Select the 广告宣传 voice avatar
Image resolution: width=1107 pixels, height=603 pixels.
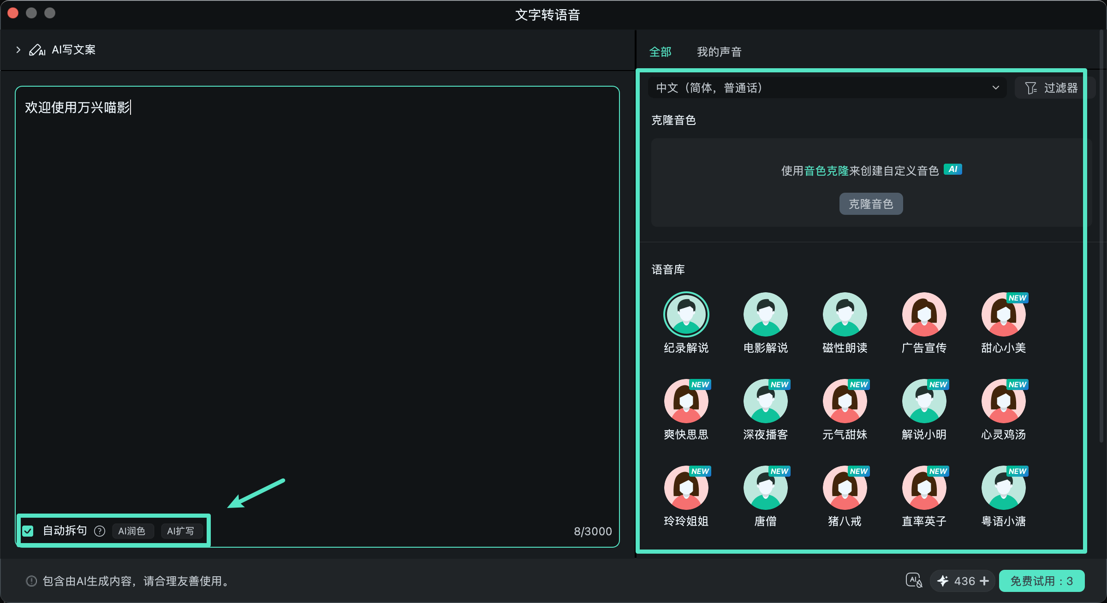(x=924, y=314)
